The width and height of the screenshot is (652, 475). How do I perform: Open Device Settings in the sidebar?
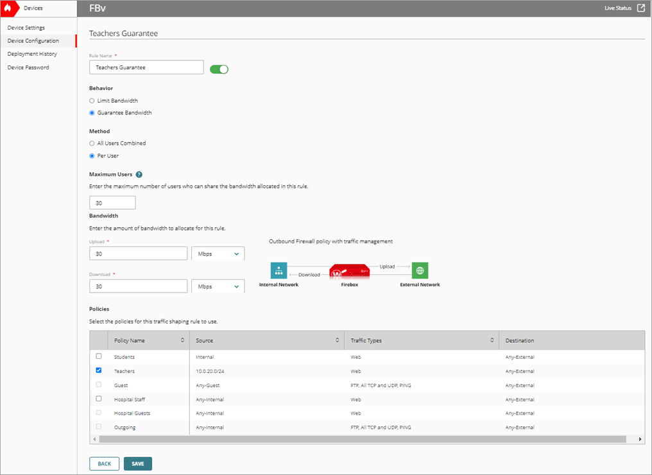(26, 27)
